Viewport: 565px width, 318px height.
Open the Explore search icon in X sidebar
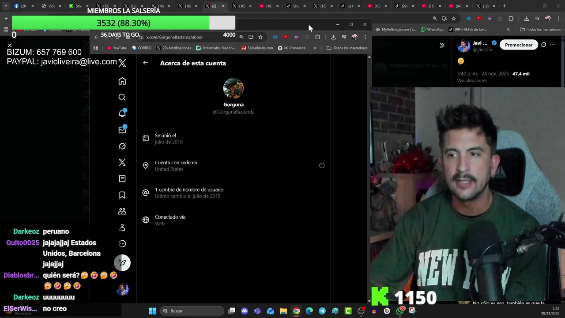(122, 97)
